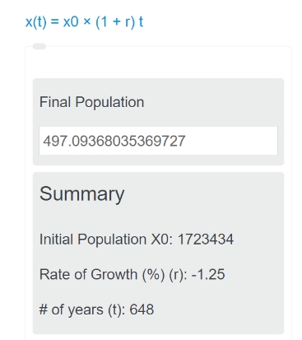
Task: Click the # of years (t) line
Action: pyautogui.click(x=96, y=310)
